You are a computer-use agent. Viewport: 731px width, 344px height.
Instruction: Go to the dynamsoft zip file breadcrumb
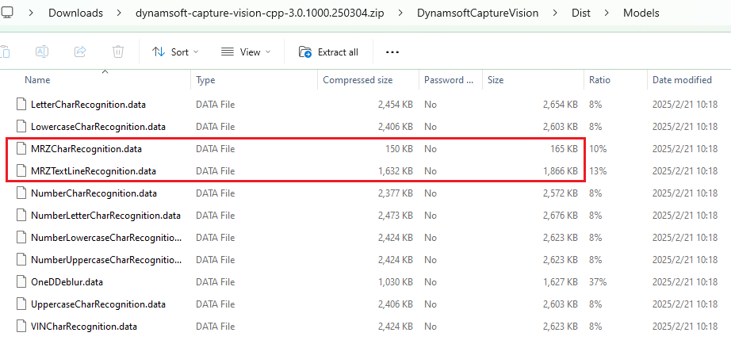[260, 13]
